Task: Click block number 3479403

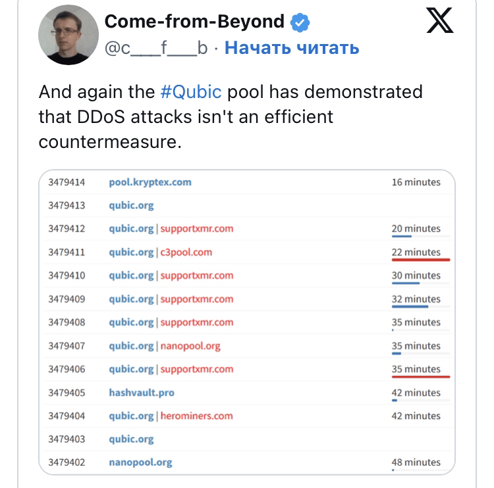Action: coord(67,439)
